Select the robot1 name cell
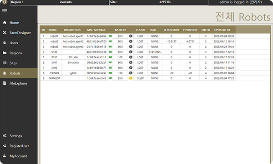Screen dimensions: 273x164 click(x=54, y=36)
